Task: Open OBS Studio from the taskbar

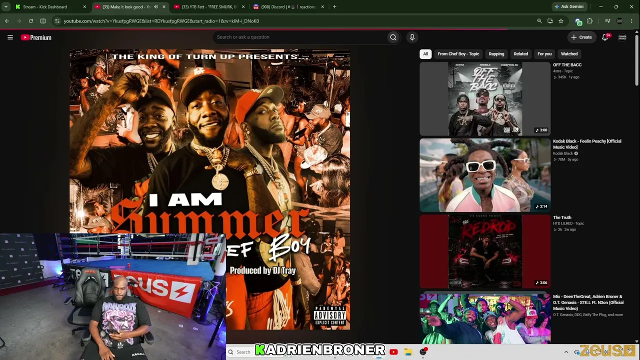Action: (423, 352)
